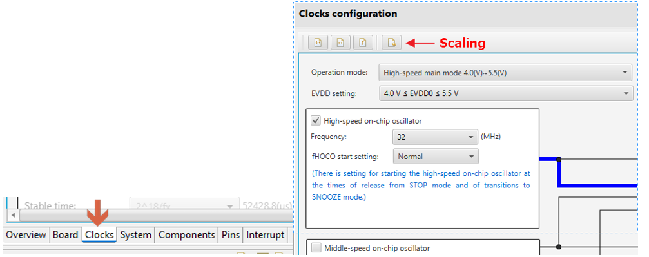Select the Clocks tab
Viewport: 649px width, 257px height.
click(x=99, y=235)
